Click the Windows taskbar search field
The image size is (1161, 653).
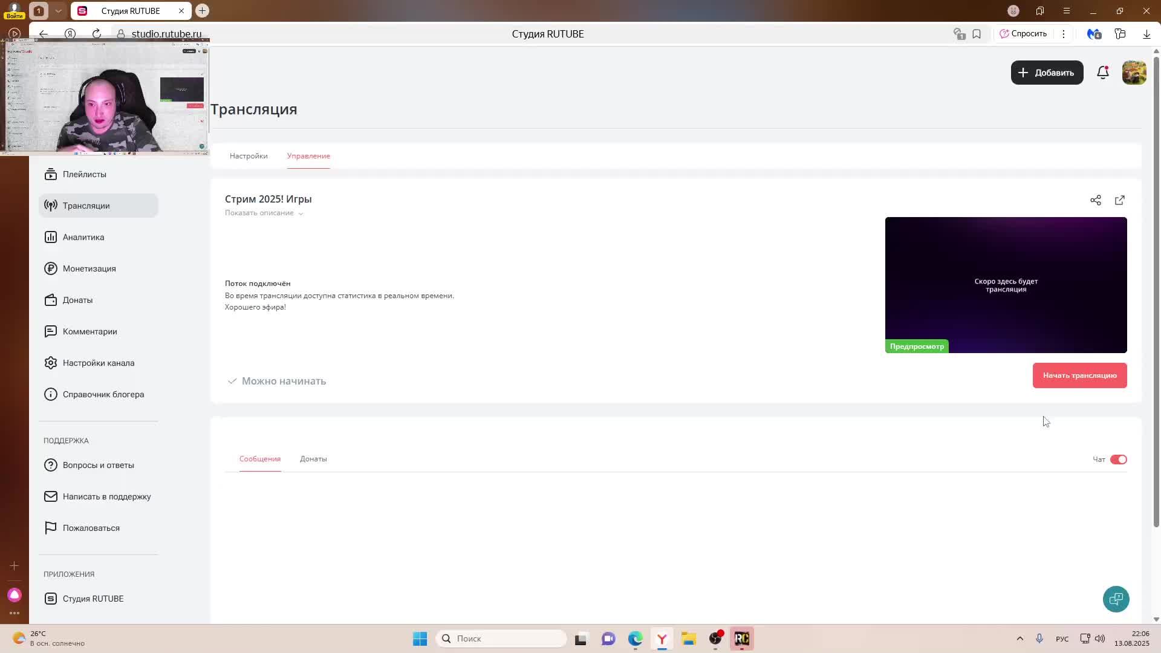point(502,638)
